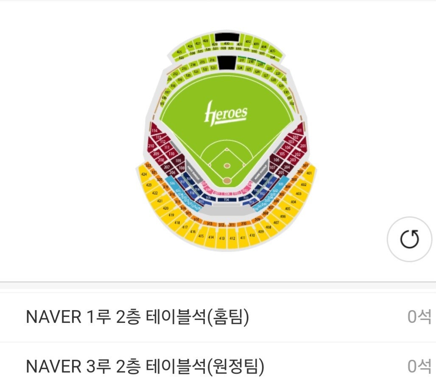
Task: Select green outfield section 435
Action: [x=272, y=51]
